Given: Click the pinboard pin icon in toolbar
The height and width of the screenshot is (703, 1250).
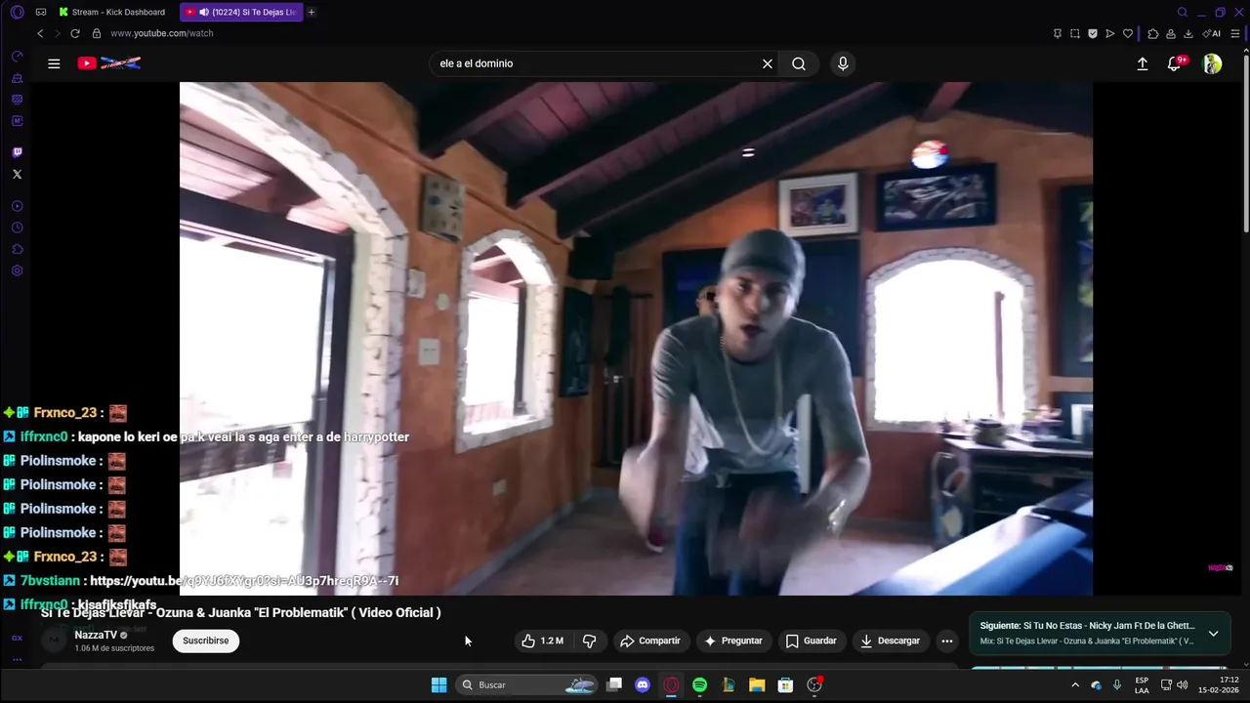Looking at the screenshot, I should point(1058,33).
